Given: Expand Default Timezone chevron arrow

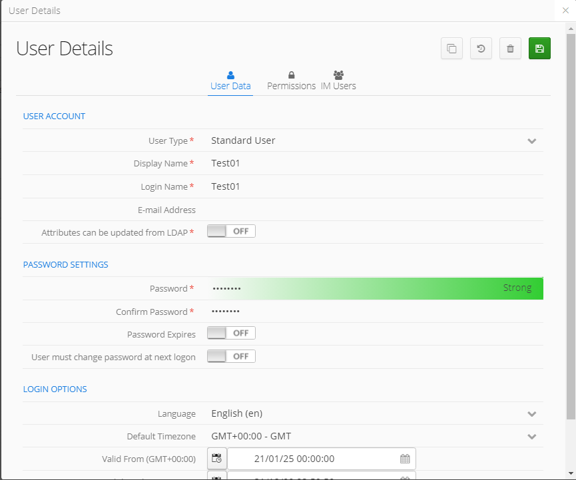Looking at the screenshot, I should 531,437.
